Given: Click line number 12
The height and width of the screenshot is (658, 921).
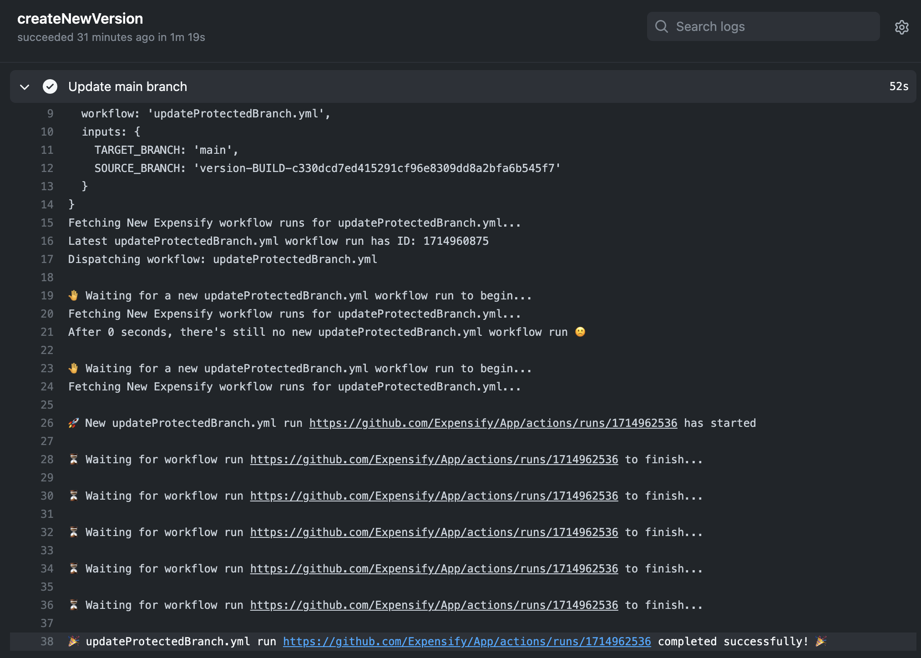Looking at the screenshot, I should coord(47,168).
